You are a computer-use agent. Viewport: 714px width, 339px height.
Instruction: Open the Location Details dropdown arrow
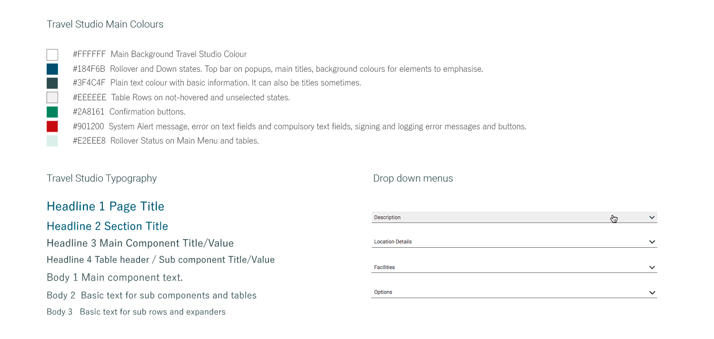click(x=652, y=242)
